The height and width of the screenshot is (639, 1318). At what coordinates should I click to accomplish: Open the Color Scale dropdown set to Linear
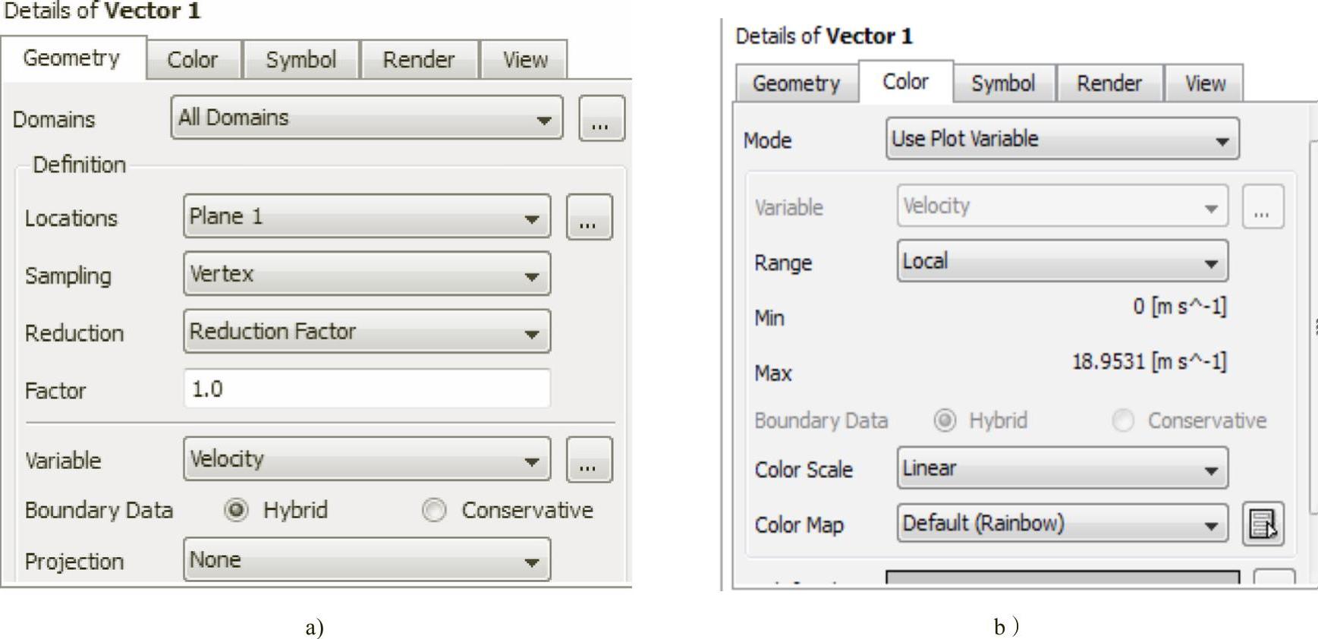pyautogui.click(x=1062, y=468)
